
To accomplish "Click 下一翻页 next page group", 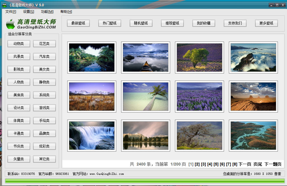I will pyautogui.click(x=273, y=164).
